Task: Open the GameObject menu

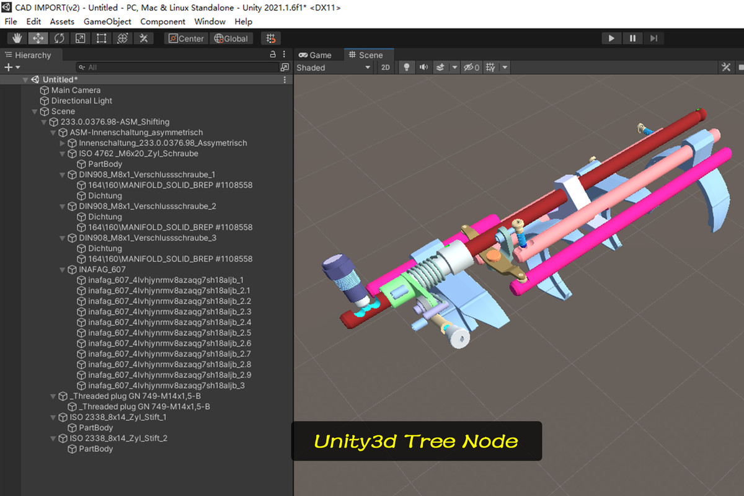Action: point(107,21)
